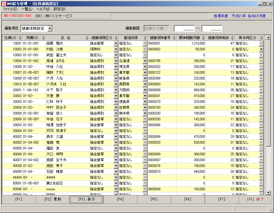Viewport: 274px width, 213px height.
Task: Sort by 健康保険番号 column sort icon
Action: click(174, 38)
